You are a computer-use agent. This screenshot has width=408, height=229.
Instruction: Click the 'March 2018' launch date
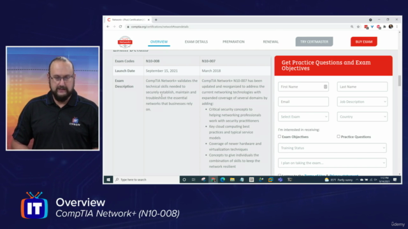pyautogui.click(x=211, y=71)
